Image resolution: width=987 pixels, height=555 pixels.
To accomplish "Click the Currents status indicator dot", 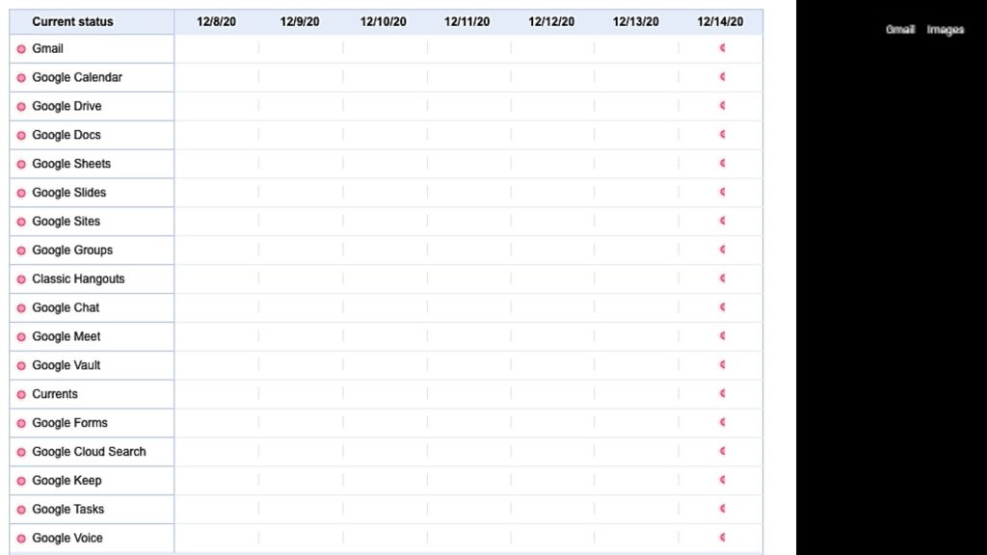I will click(21, 394).
